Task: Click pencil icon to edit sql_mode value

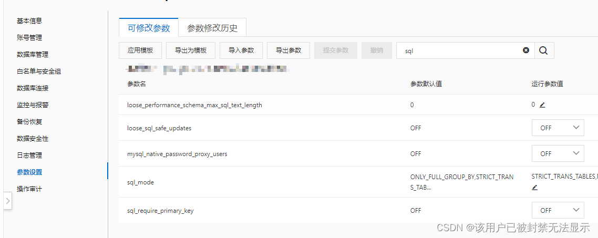Action: (x=535, y=187)
